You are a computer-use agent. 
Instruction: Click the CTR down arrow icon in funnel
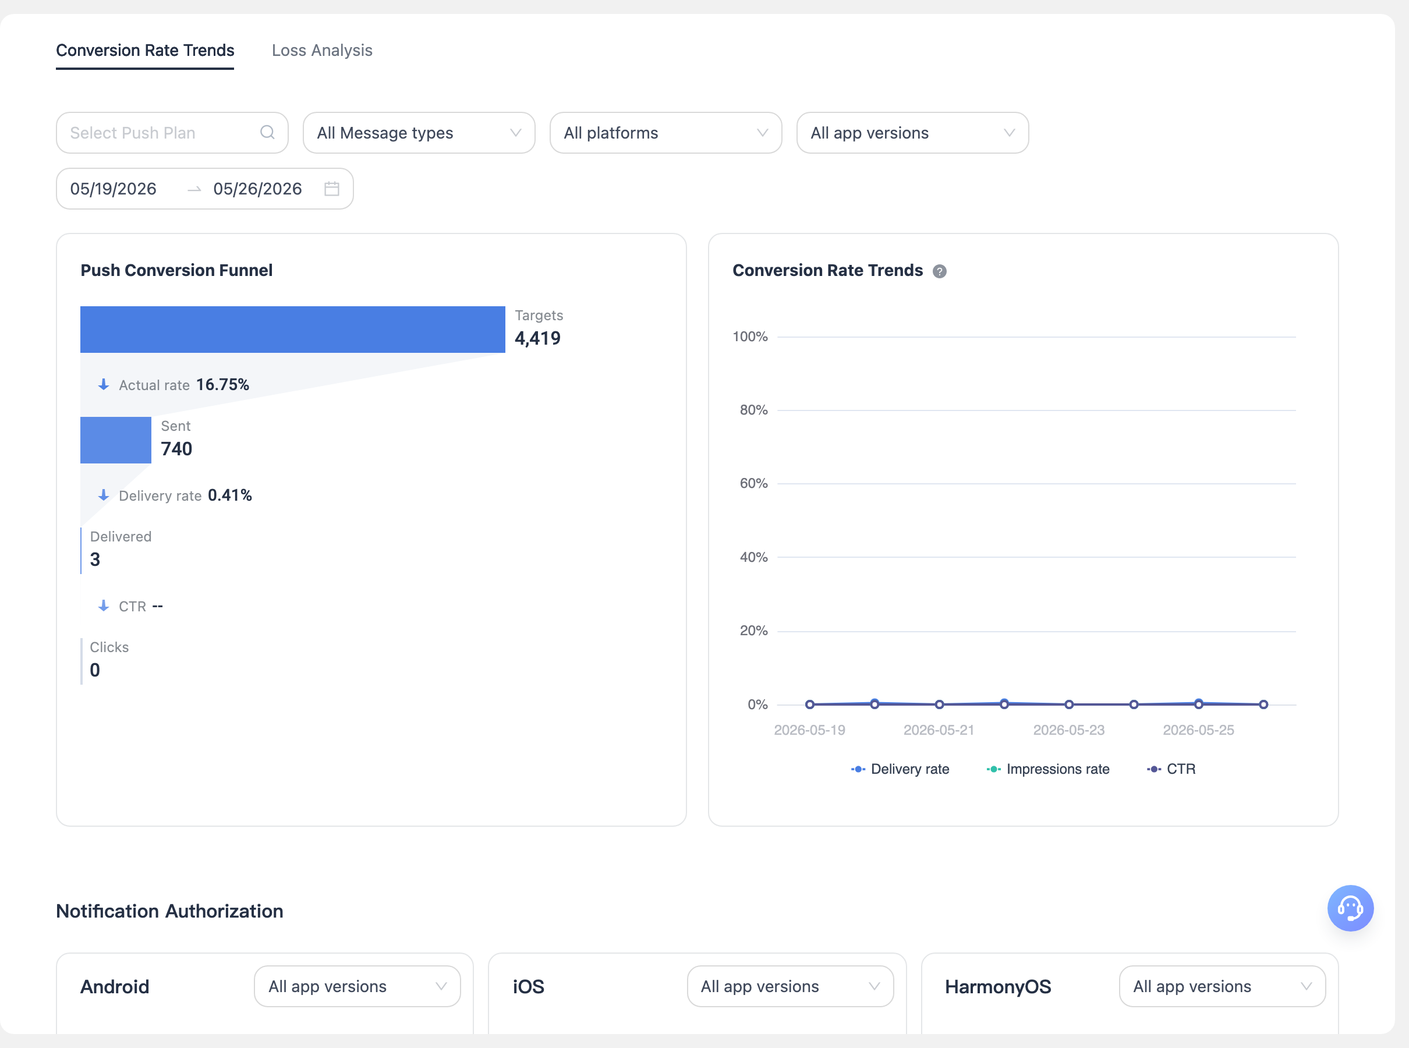tap(104, 606)
